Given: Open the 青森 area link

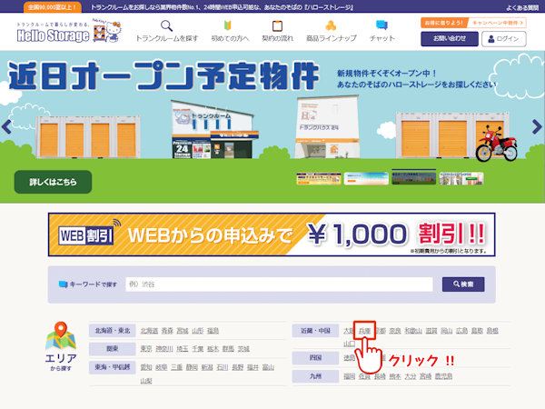Looking at the screenshot, I should (167, 331).
